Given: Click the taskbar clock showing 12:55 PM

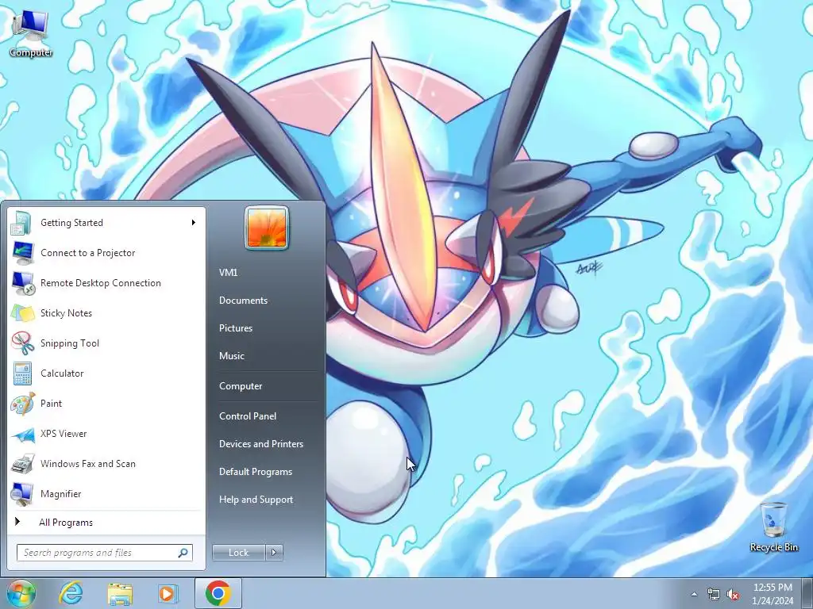Looking at the screenshot, I should coord(773,594).
